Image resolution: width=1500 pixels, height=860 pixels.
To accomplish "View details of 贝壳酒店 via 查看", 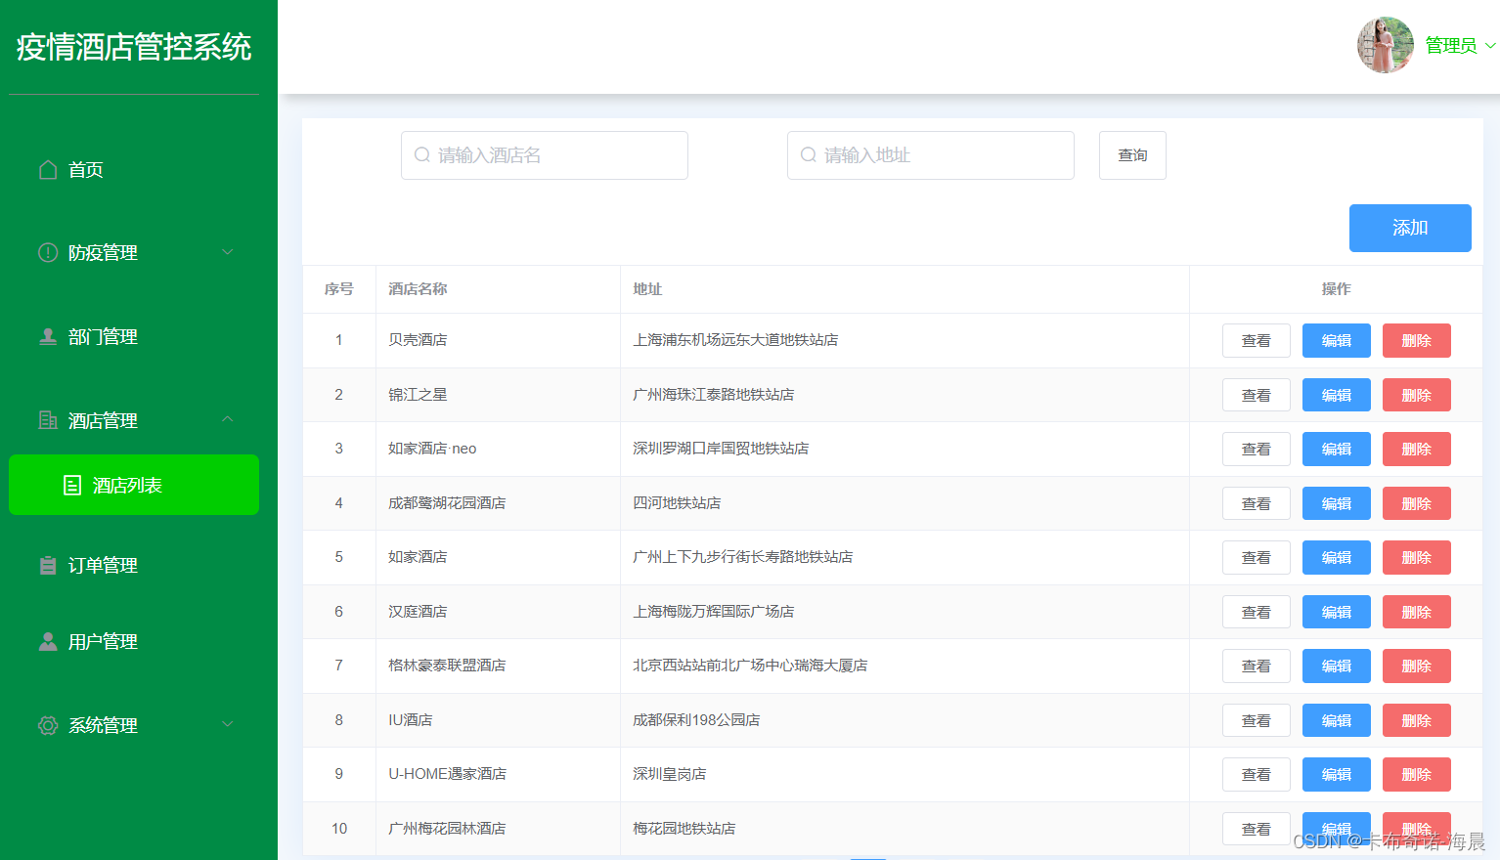I will [1256, 340].
